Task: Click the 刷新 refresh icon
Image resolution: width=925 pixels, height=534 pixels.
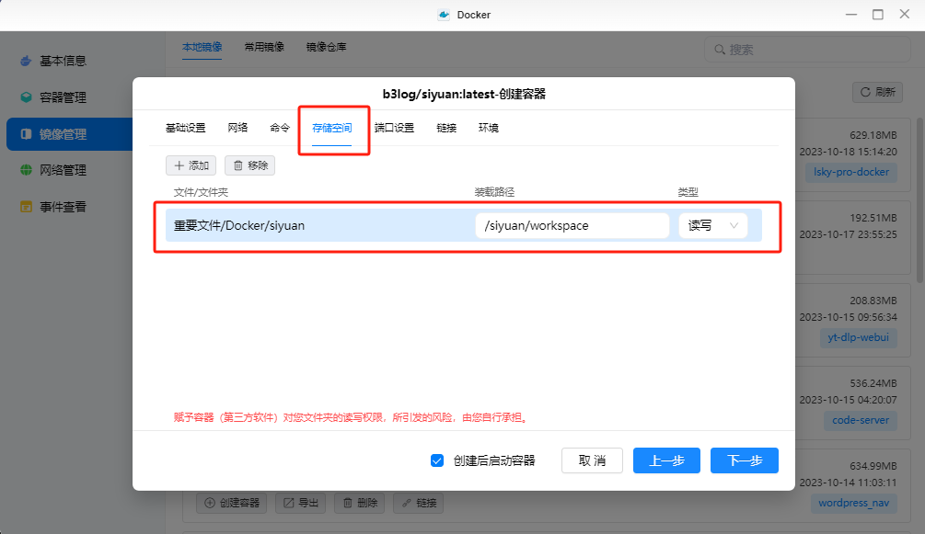Action: pyautogui.click(x=865, y=92)
